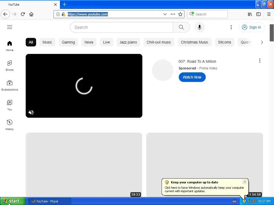Open History in sidebar
The image size is (274, 205).
(10, 125)
